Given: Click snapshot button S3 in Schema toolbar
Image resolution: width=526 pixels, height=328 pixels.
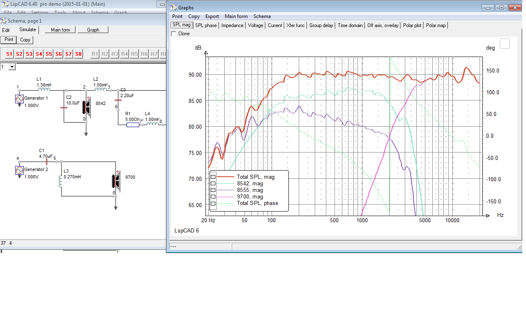Looking at the screenshot, I should click(x=29, y=54).
